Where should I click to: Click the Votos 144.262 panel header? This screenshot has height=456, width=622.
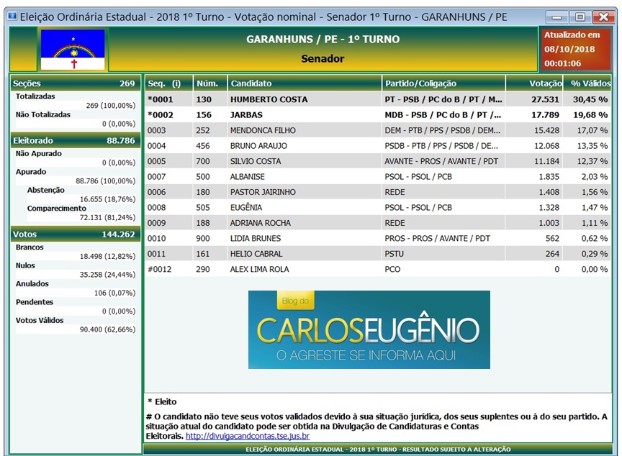(x=75, y=234)
